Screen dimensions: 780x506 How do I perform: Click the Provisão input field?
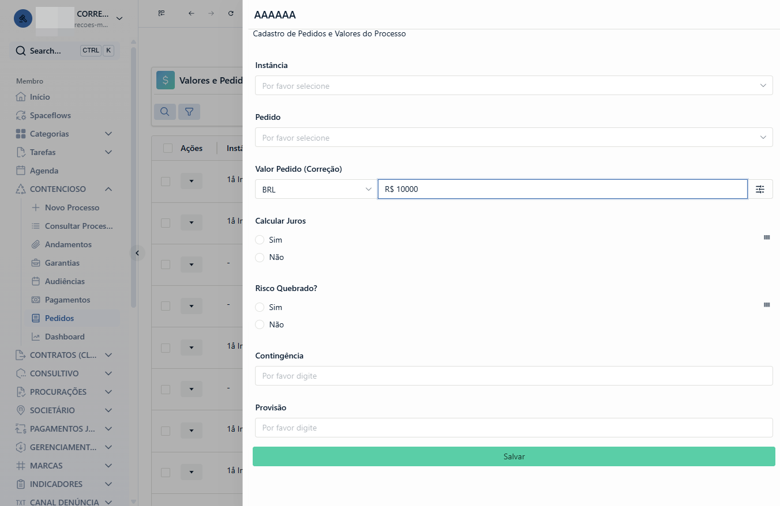tap(514, 428)
